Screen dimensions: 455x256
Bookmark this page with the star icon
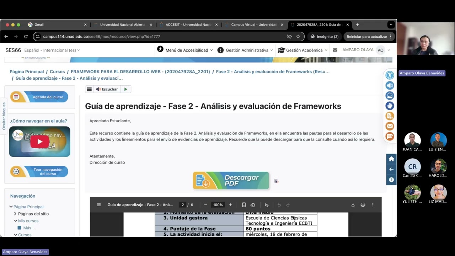[x=298, y=36]
